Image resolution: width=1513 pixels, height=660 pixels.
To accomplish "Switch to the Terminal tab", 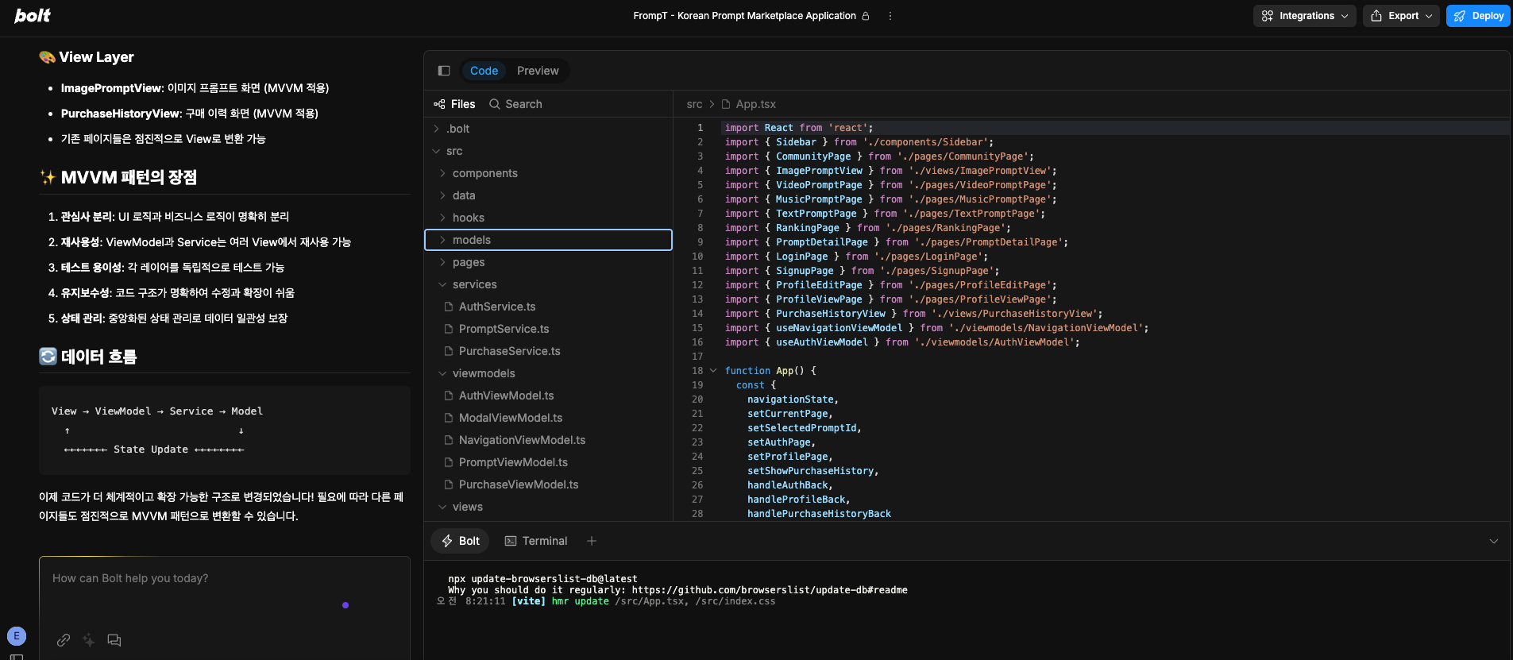I will click(536, 541).
